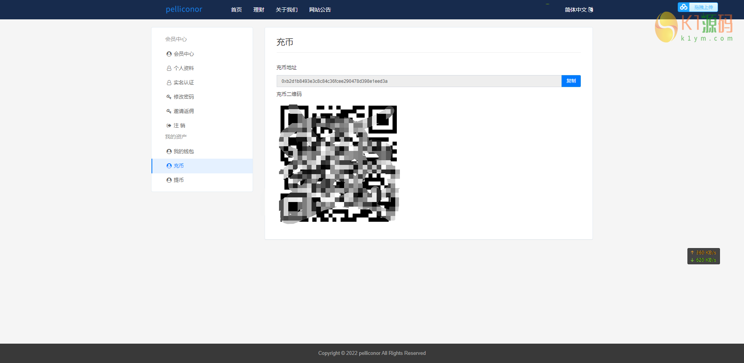Screen dimensions: 744x363
Task: Click the 拖拽上传 upload button
Action: (698, 7)
